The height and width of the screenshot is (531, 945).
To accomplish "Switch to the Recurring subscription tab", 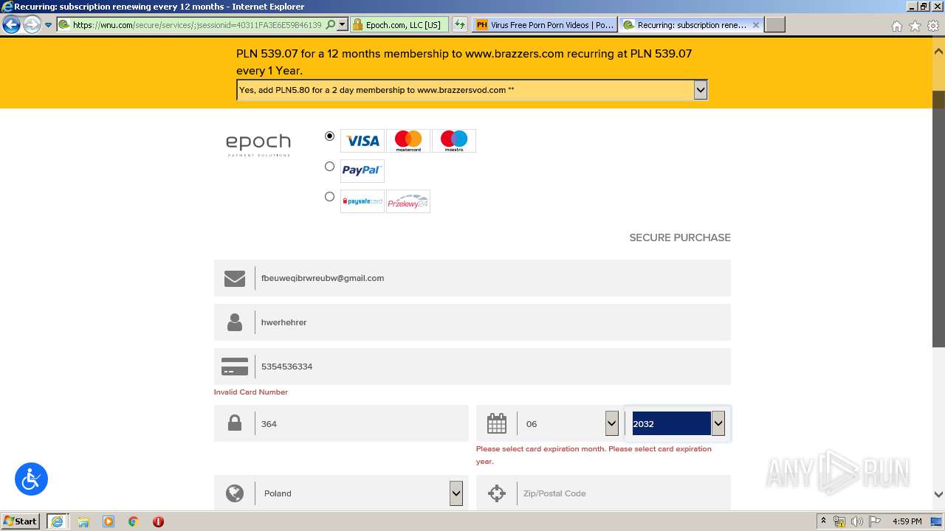I will click(692, 24).
